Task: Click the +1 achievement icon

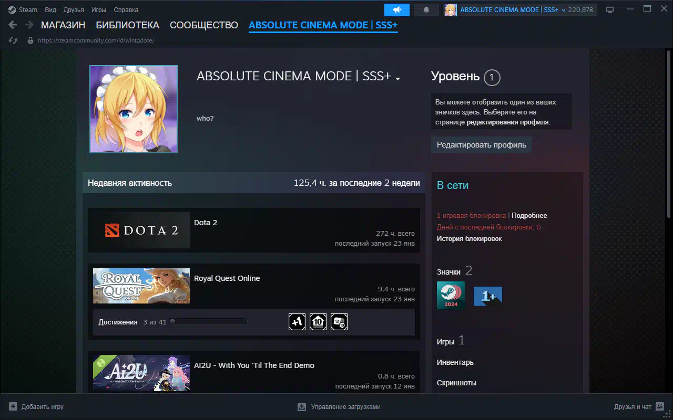Action: point(297,322)
